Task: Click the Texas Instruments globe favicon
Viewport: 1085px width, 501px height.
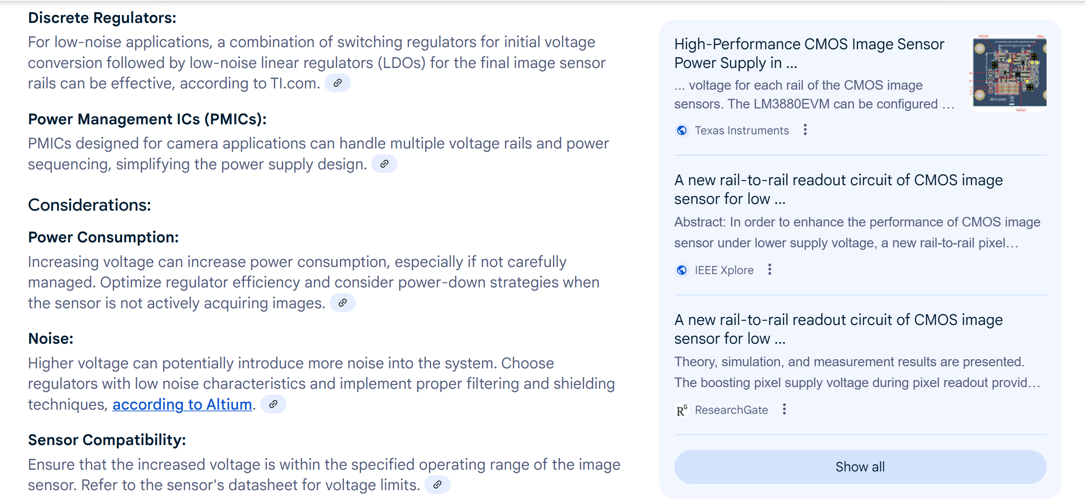Action: (682, 131)
